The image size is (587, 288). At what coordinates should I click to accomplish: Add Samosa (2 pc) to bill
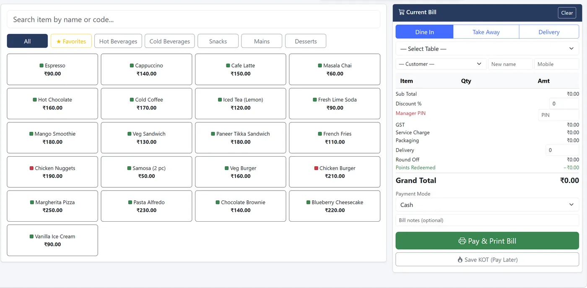(x=146, y=172)
